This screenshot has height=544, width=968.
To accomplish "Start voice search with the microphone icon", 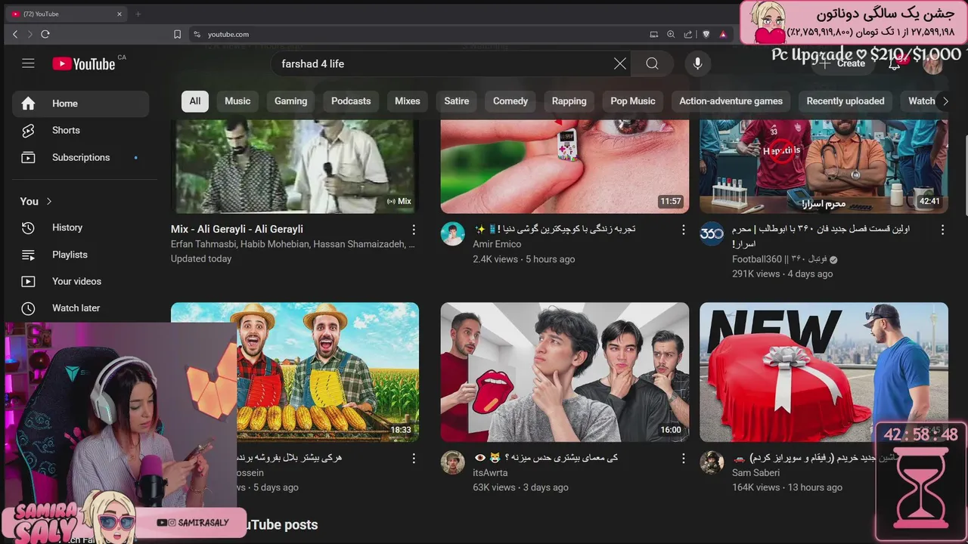I will [x=697, y=63].
